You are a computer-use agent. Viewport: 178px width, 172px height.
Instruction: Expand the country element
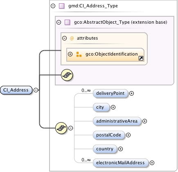120,149
